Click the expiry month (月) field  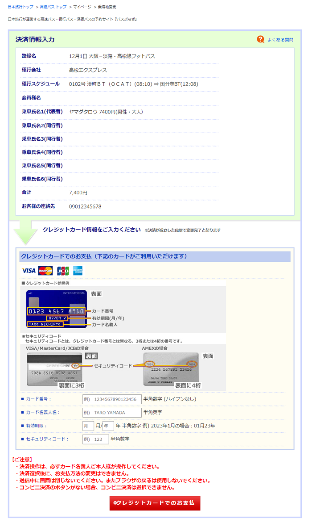pos(88,426)
